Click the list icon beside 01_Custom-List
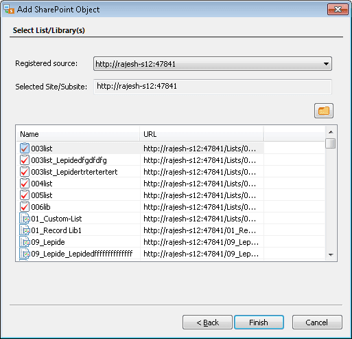The width and height of the screenshot is (352, 339). coord(25,219)
